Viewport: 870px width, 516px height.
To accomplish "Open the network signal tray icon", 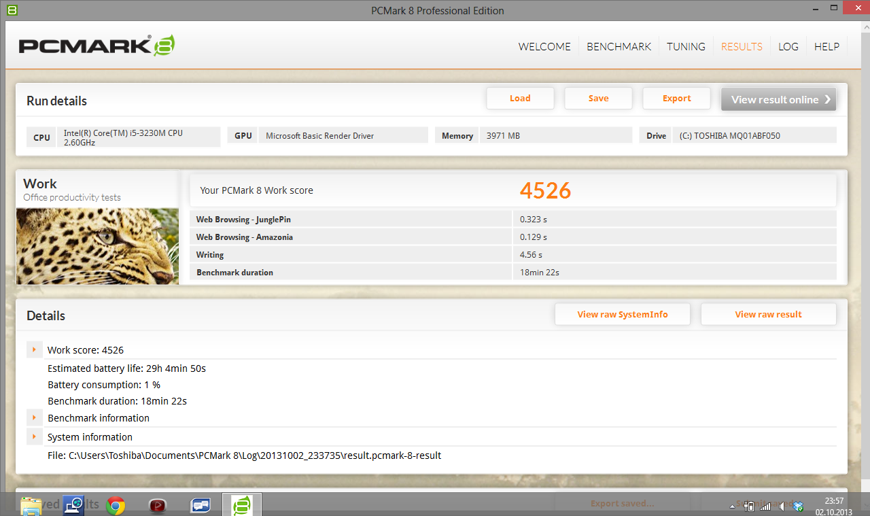I will (x=765, y=506).
